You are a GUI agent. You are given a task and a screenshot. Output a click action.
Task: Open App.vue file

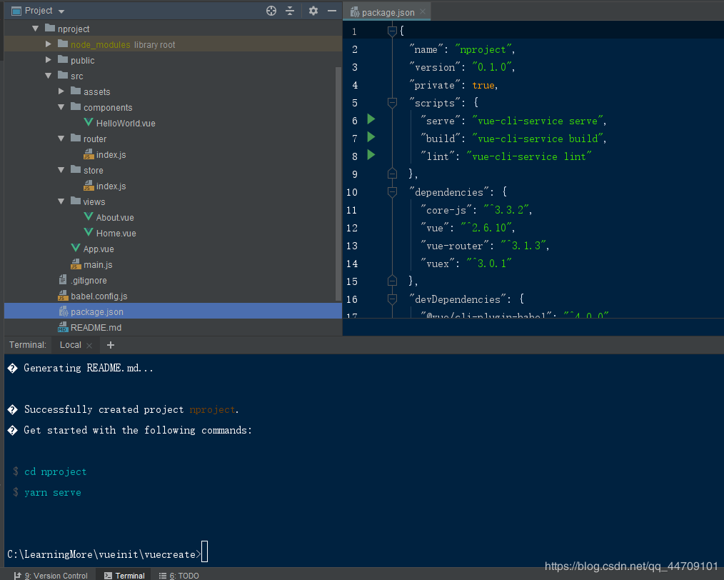[93, 249]
